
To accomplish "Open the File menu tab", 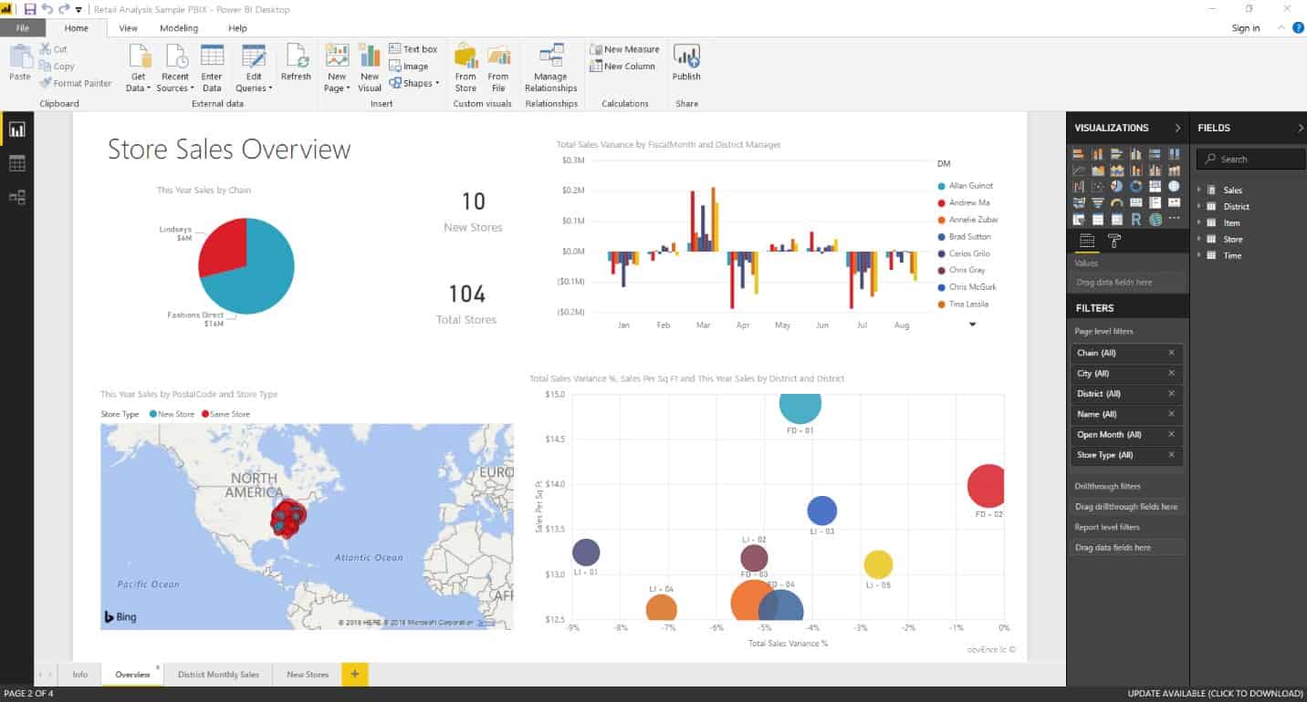I will coord(23,28).
